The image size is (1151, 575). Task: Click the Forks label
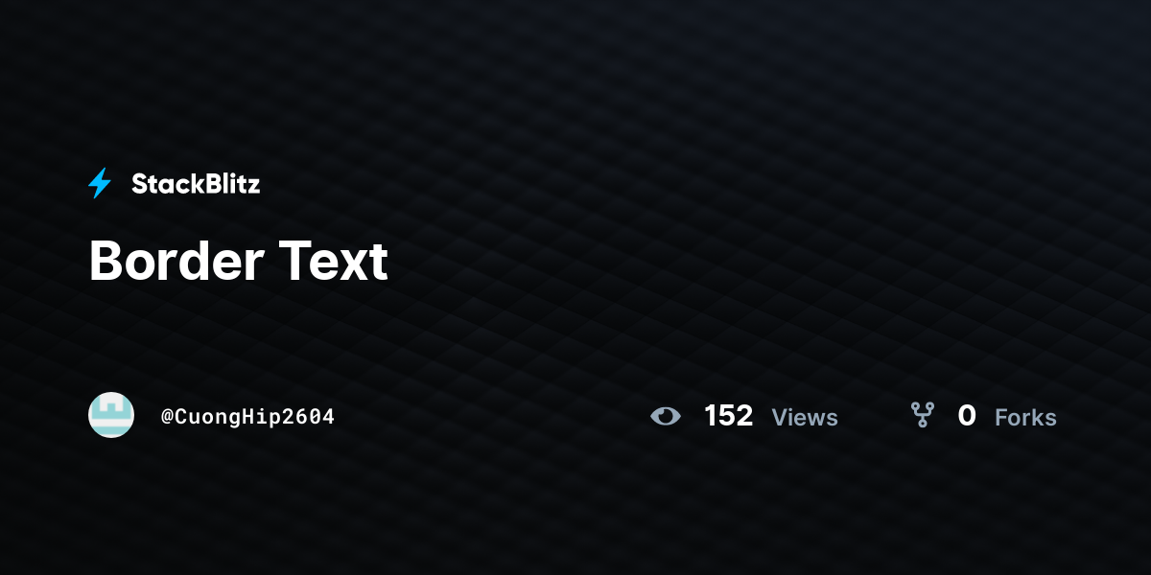pos(1025,418)
